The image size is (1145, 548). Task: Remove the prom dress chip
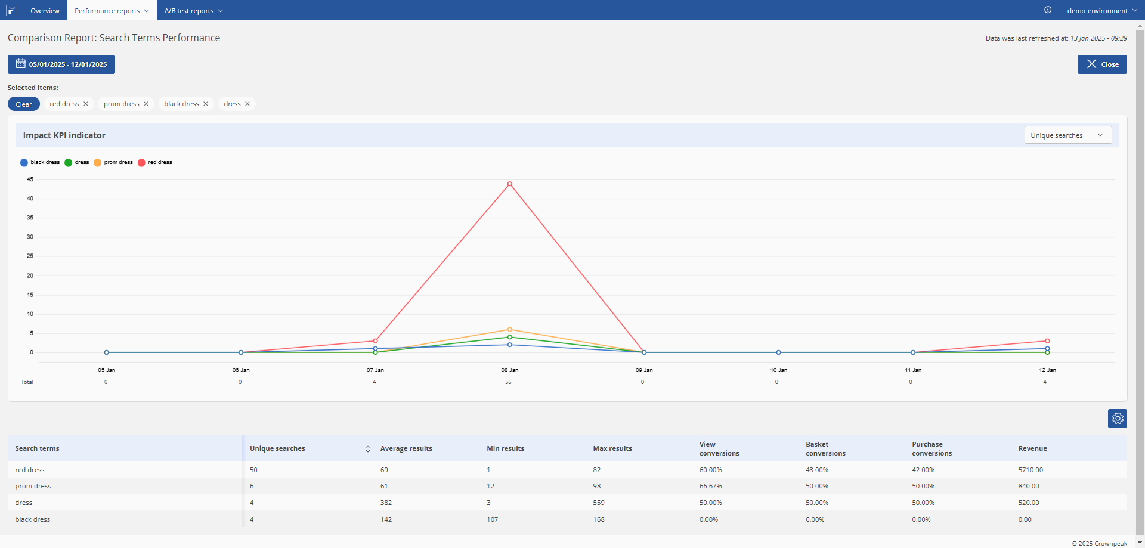146,104
